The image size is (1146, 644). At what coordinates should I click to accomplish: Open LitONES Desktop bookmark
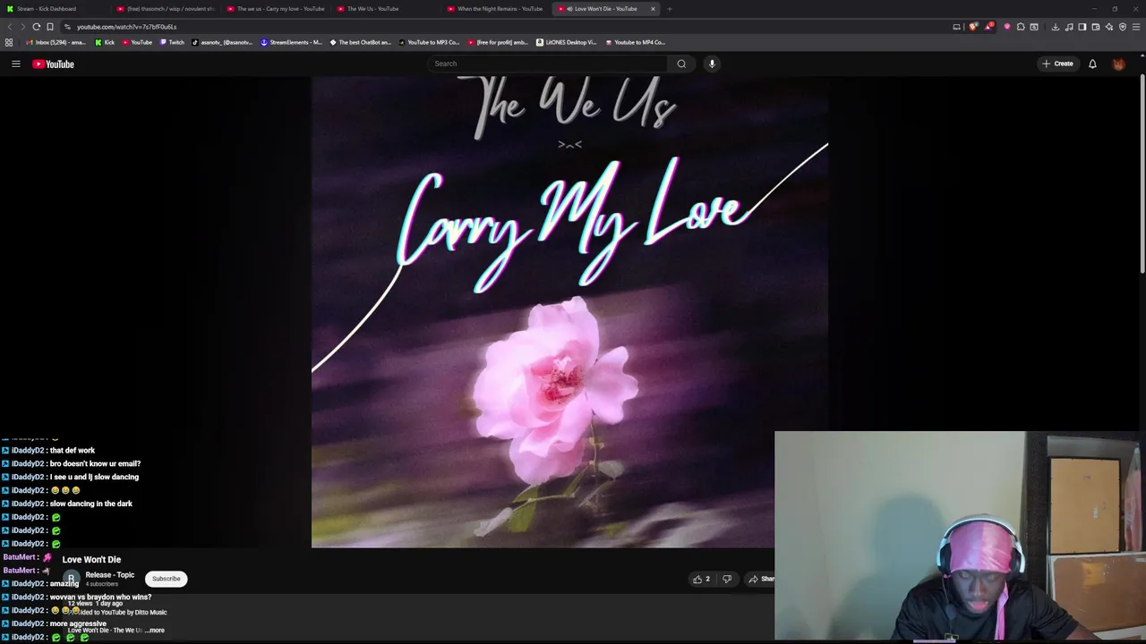567,42
